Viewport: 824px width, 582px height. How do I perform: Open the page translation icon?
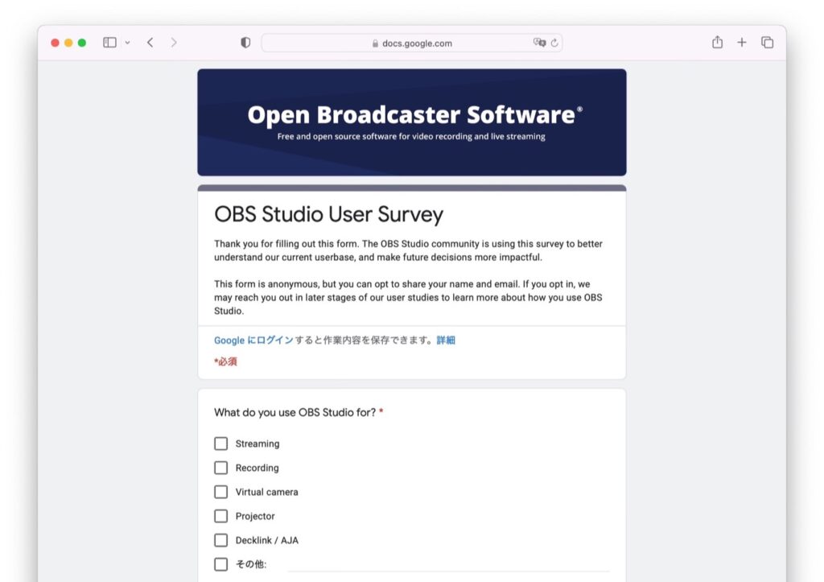[x=541, y=42]
